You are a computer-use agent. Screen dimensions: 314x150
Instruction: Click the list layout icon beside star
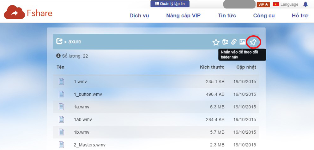click(225, 42)
